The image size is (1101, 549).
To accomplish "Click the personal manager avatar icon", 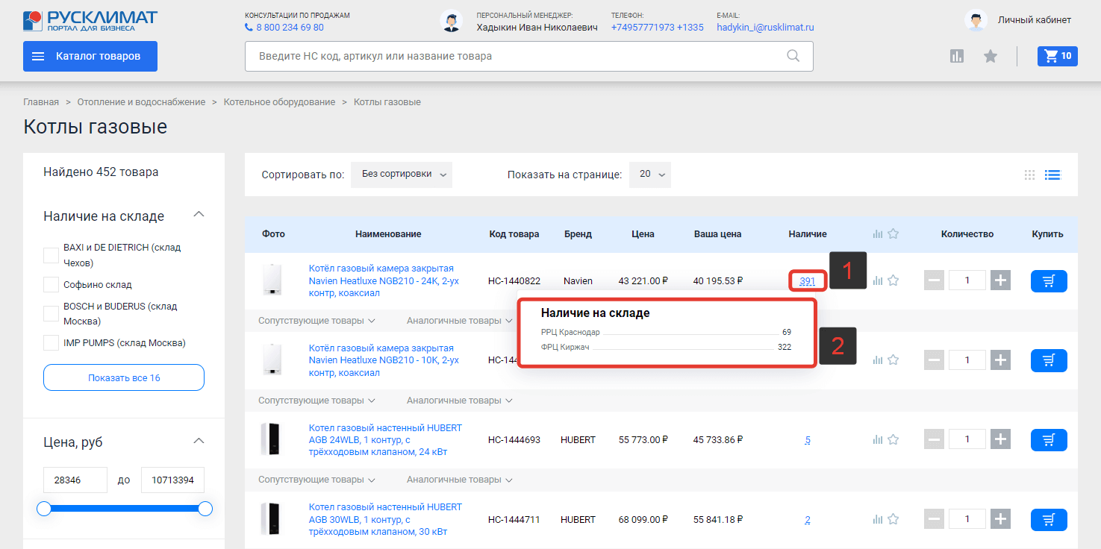I will click(451, 21).
